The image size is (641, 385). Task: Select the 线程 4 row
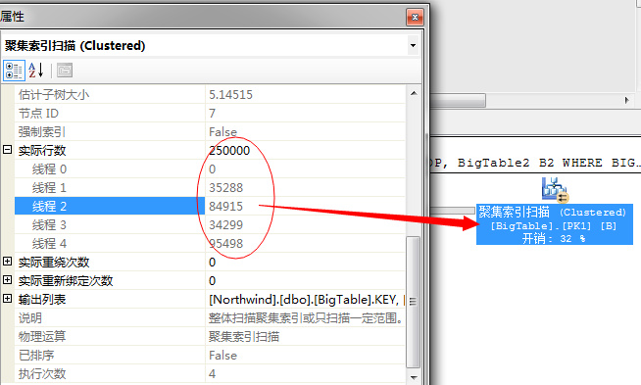[210, 243]
